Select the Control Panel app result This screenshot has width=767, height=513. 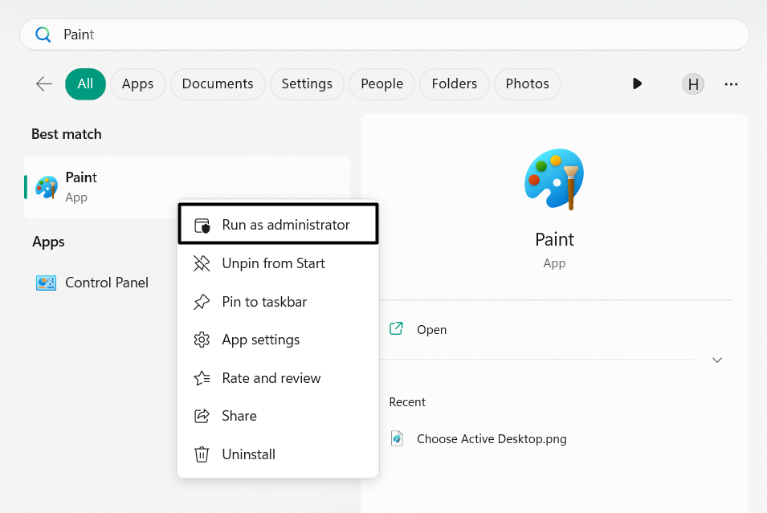(106, 283)
